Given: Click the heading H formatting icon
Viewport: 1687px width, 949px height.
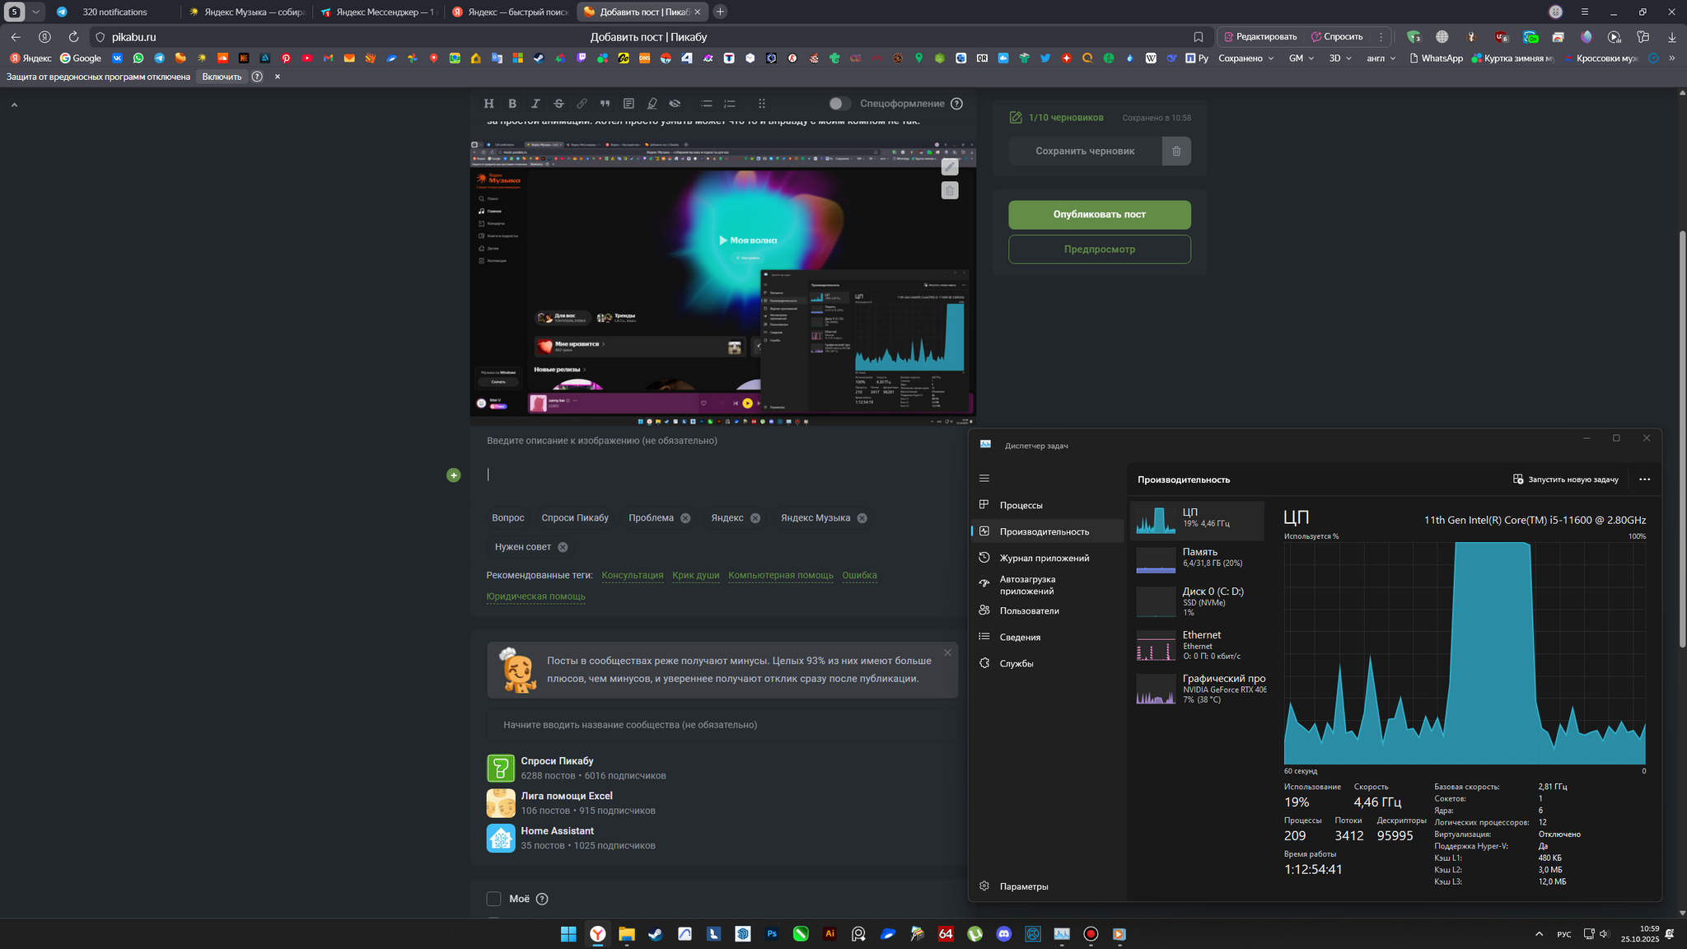Looking at the screenshot, I should 488,104.
